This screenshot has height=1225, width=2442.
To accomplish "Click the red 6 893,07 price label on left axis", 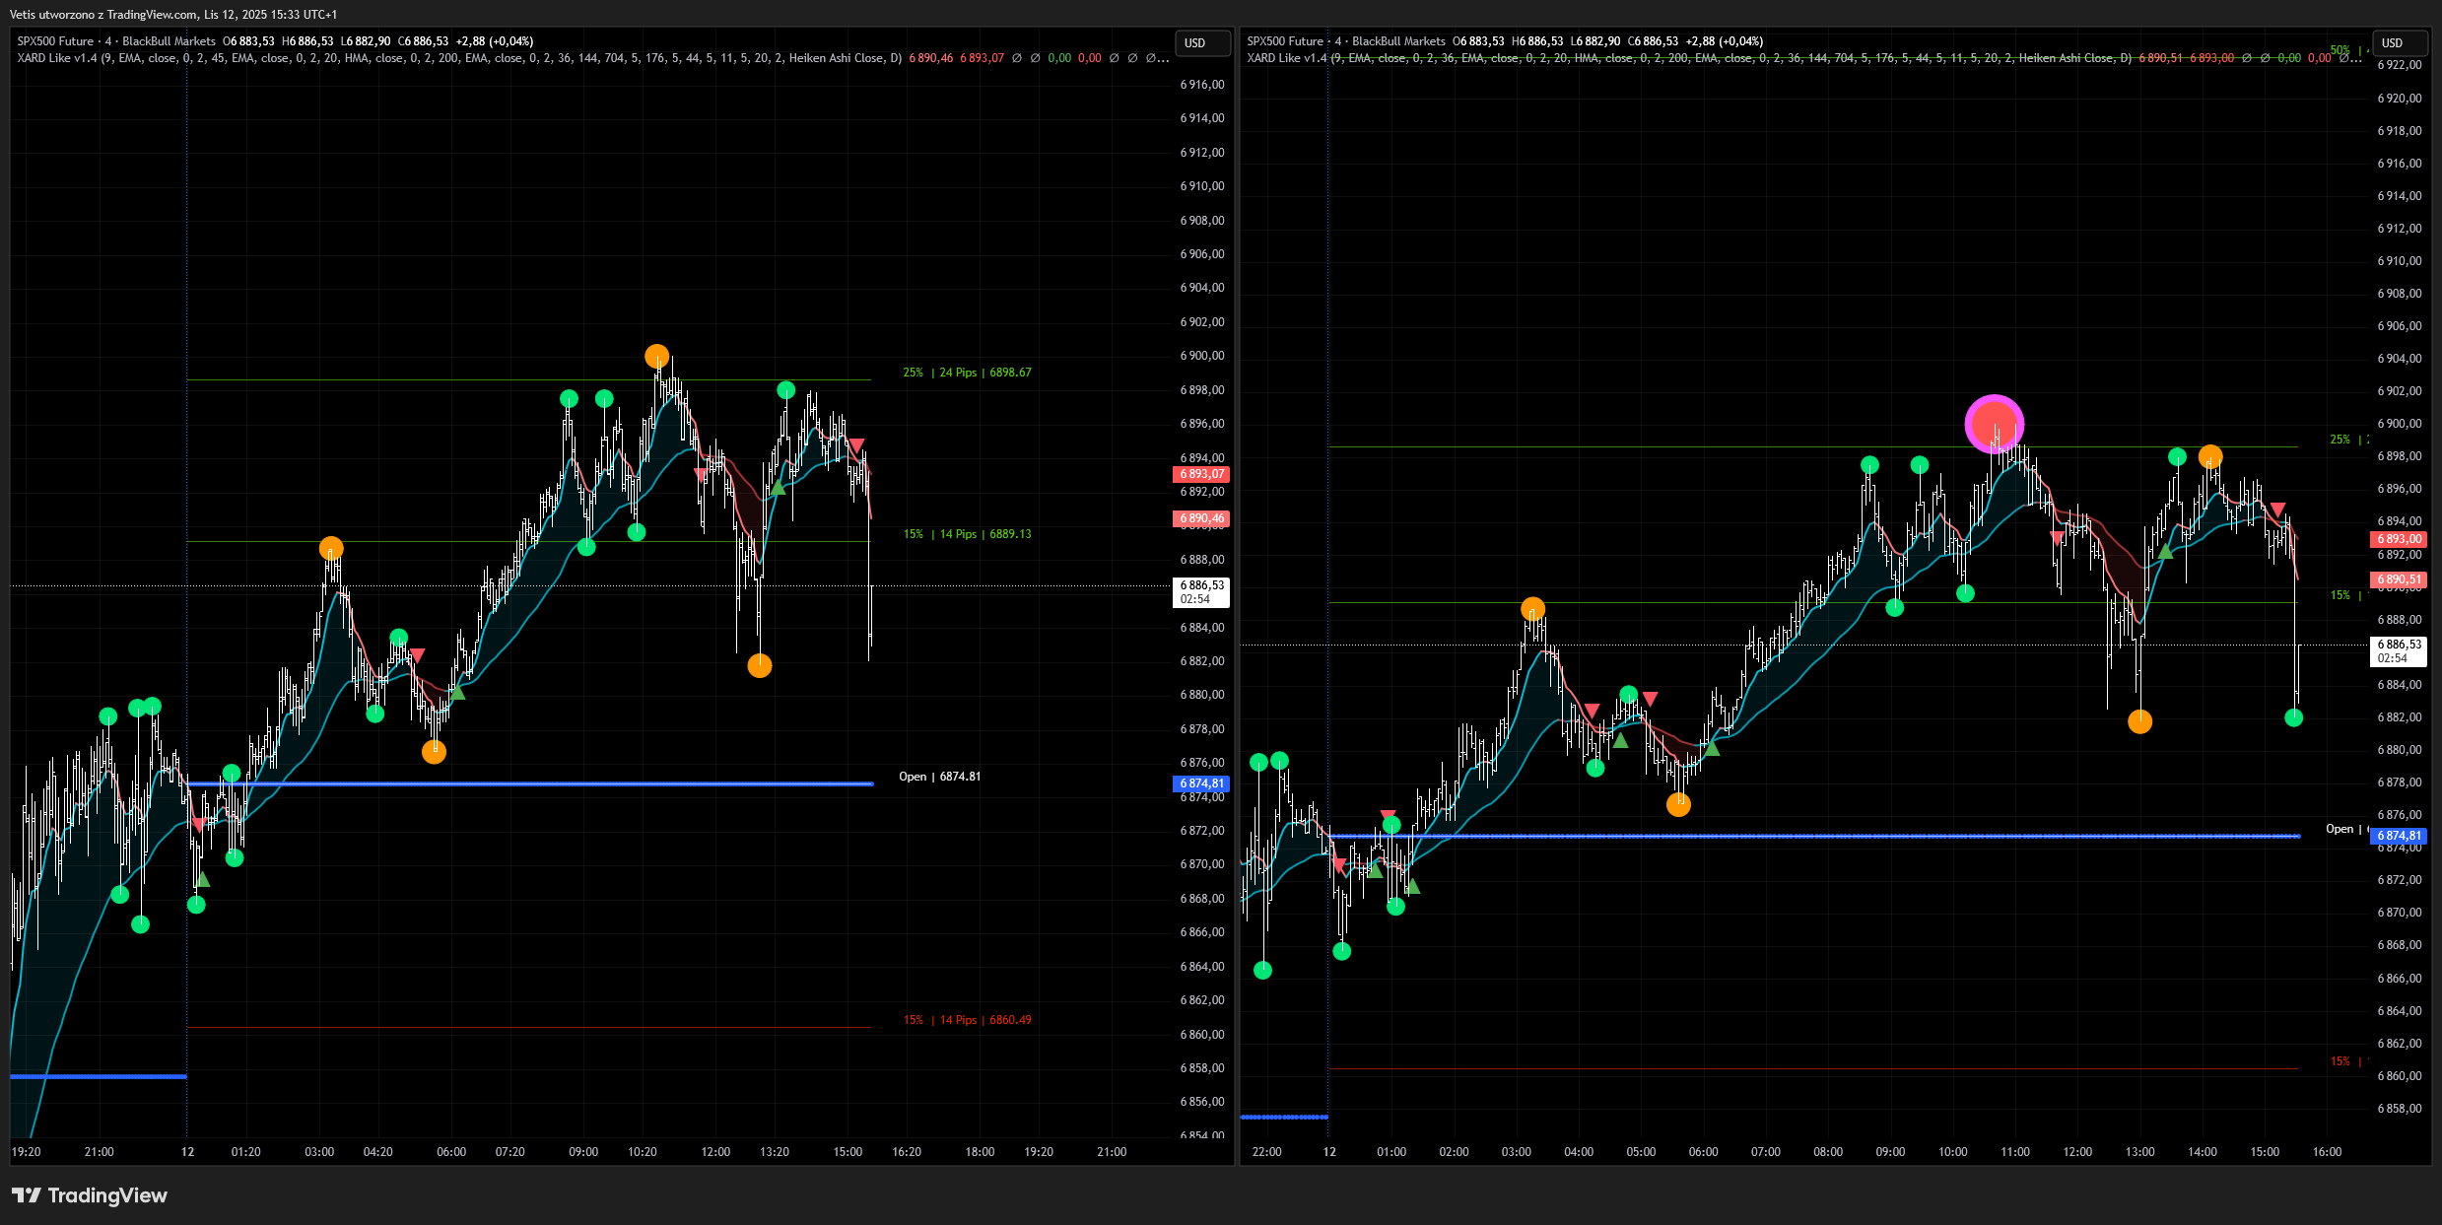I will 1201,474.
